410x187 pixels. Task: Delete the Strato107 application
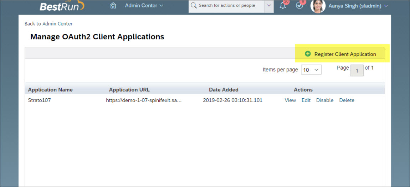pyautogui.click(x=347, y=100)
